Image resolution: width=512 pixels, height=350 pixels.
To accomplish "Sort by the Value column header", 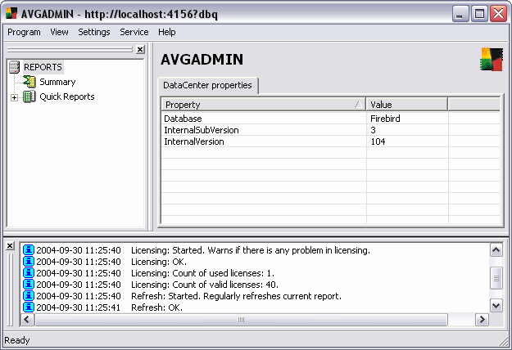I will pyautogui.click(x=407, y=105).
